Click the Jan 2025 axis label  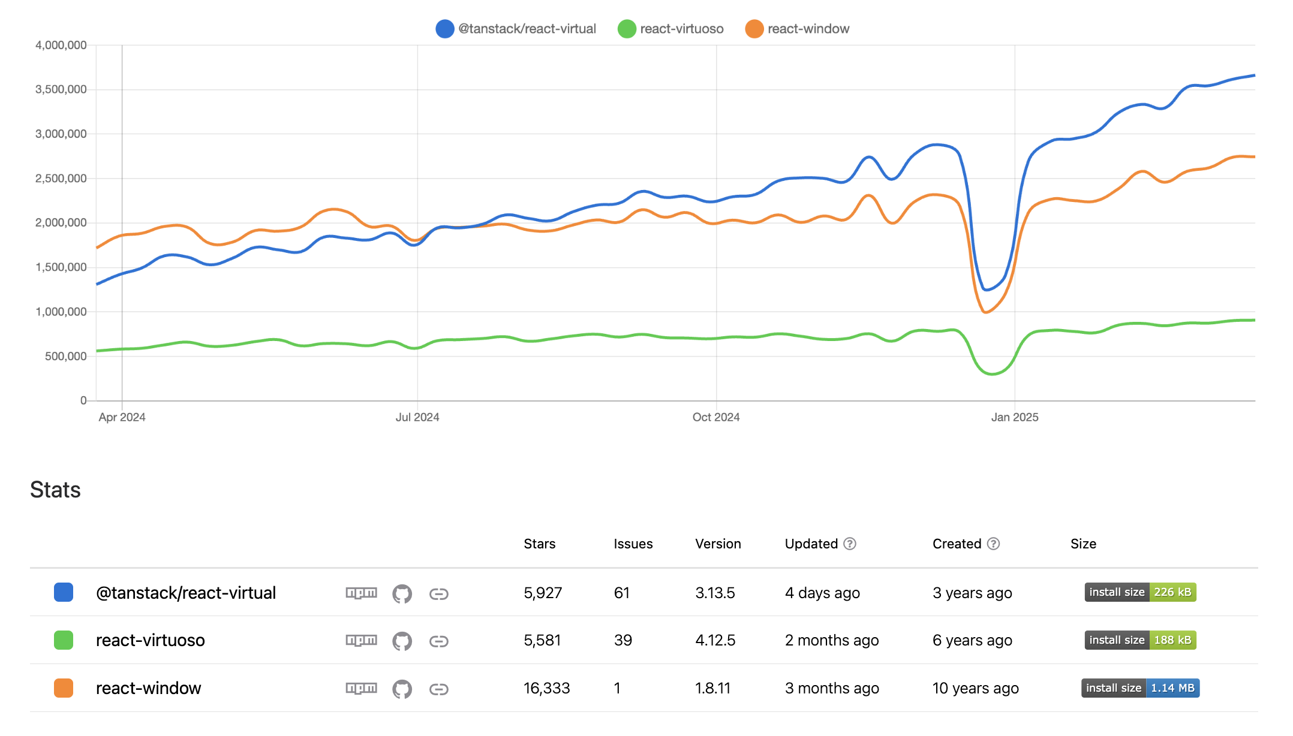[x=1015, y=417]
